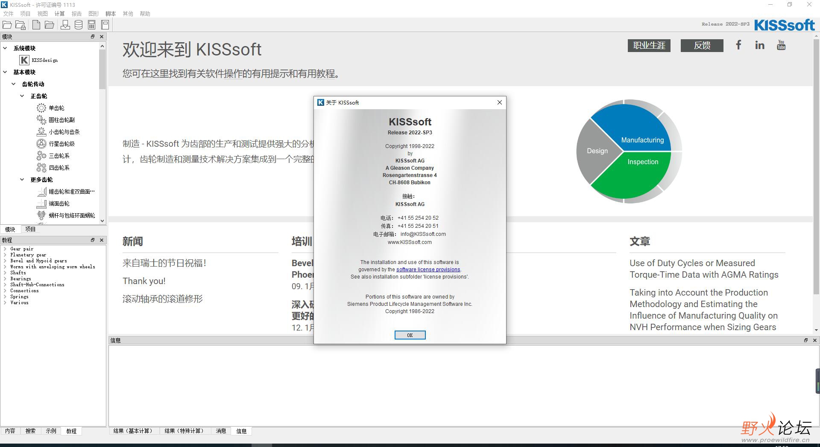Expand the Gear pair tutorial node
This screenshot has height=447, width=820.
point(5,249)
